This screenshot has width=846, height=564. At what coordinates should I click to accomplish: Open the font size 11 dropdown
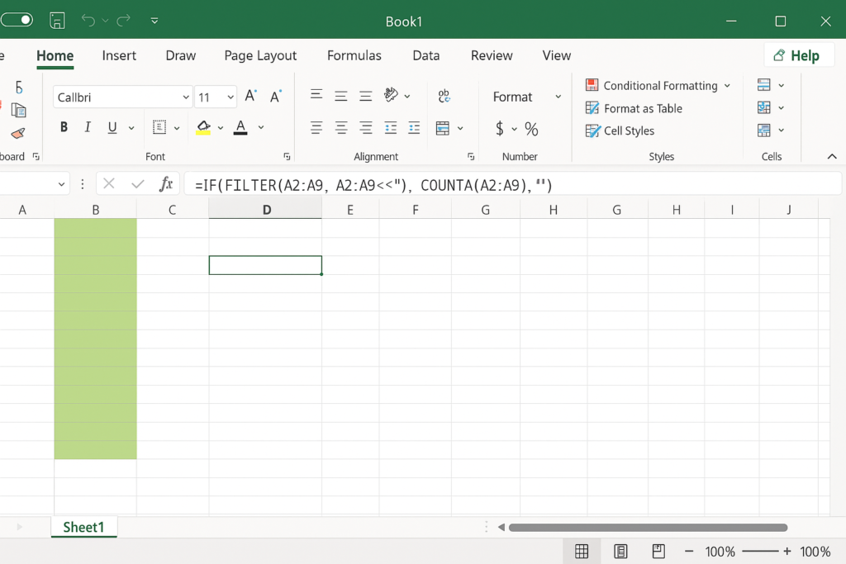[231, 97]
